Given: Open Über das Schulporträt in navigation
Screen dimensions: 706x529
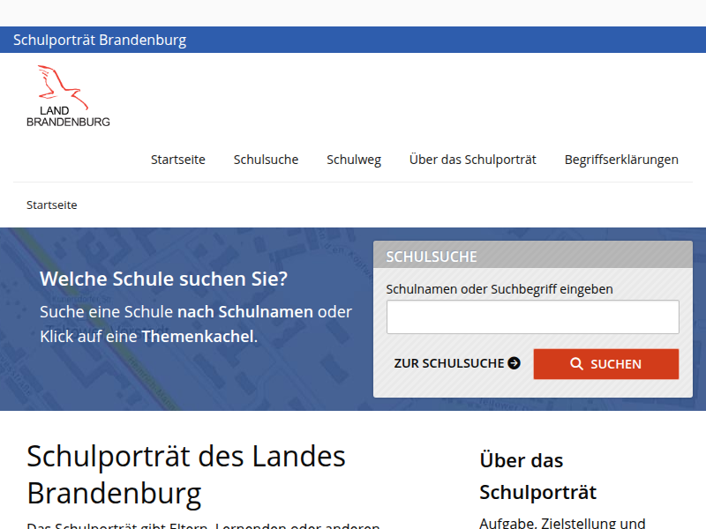Looking at the screenshot, I should pos(473,160).
